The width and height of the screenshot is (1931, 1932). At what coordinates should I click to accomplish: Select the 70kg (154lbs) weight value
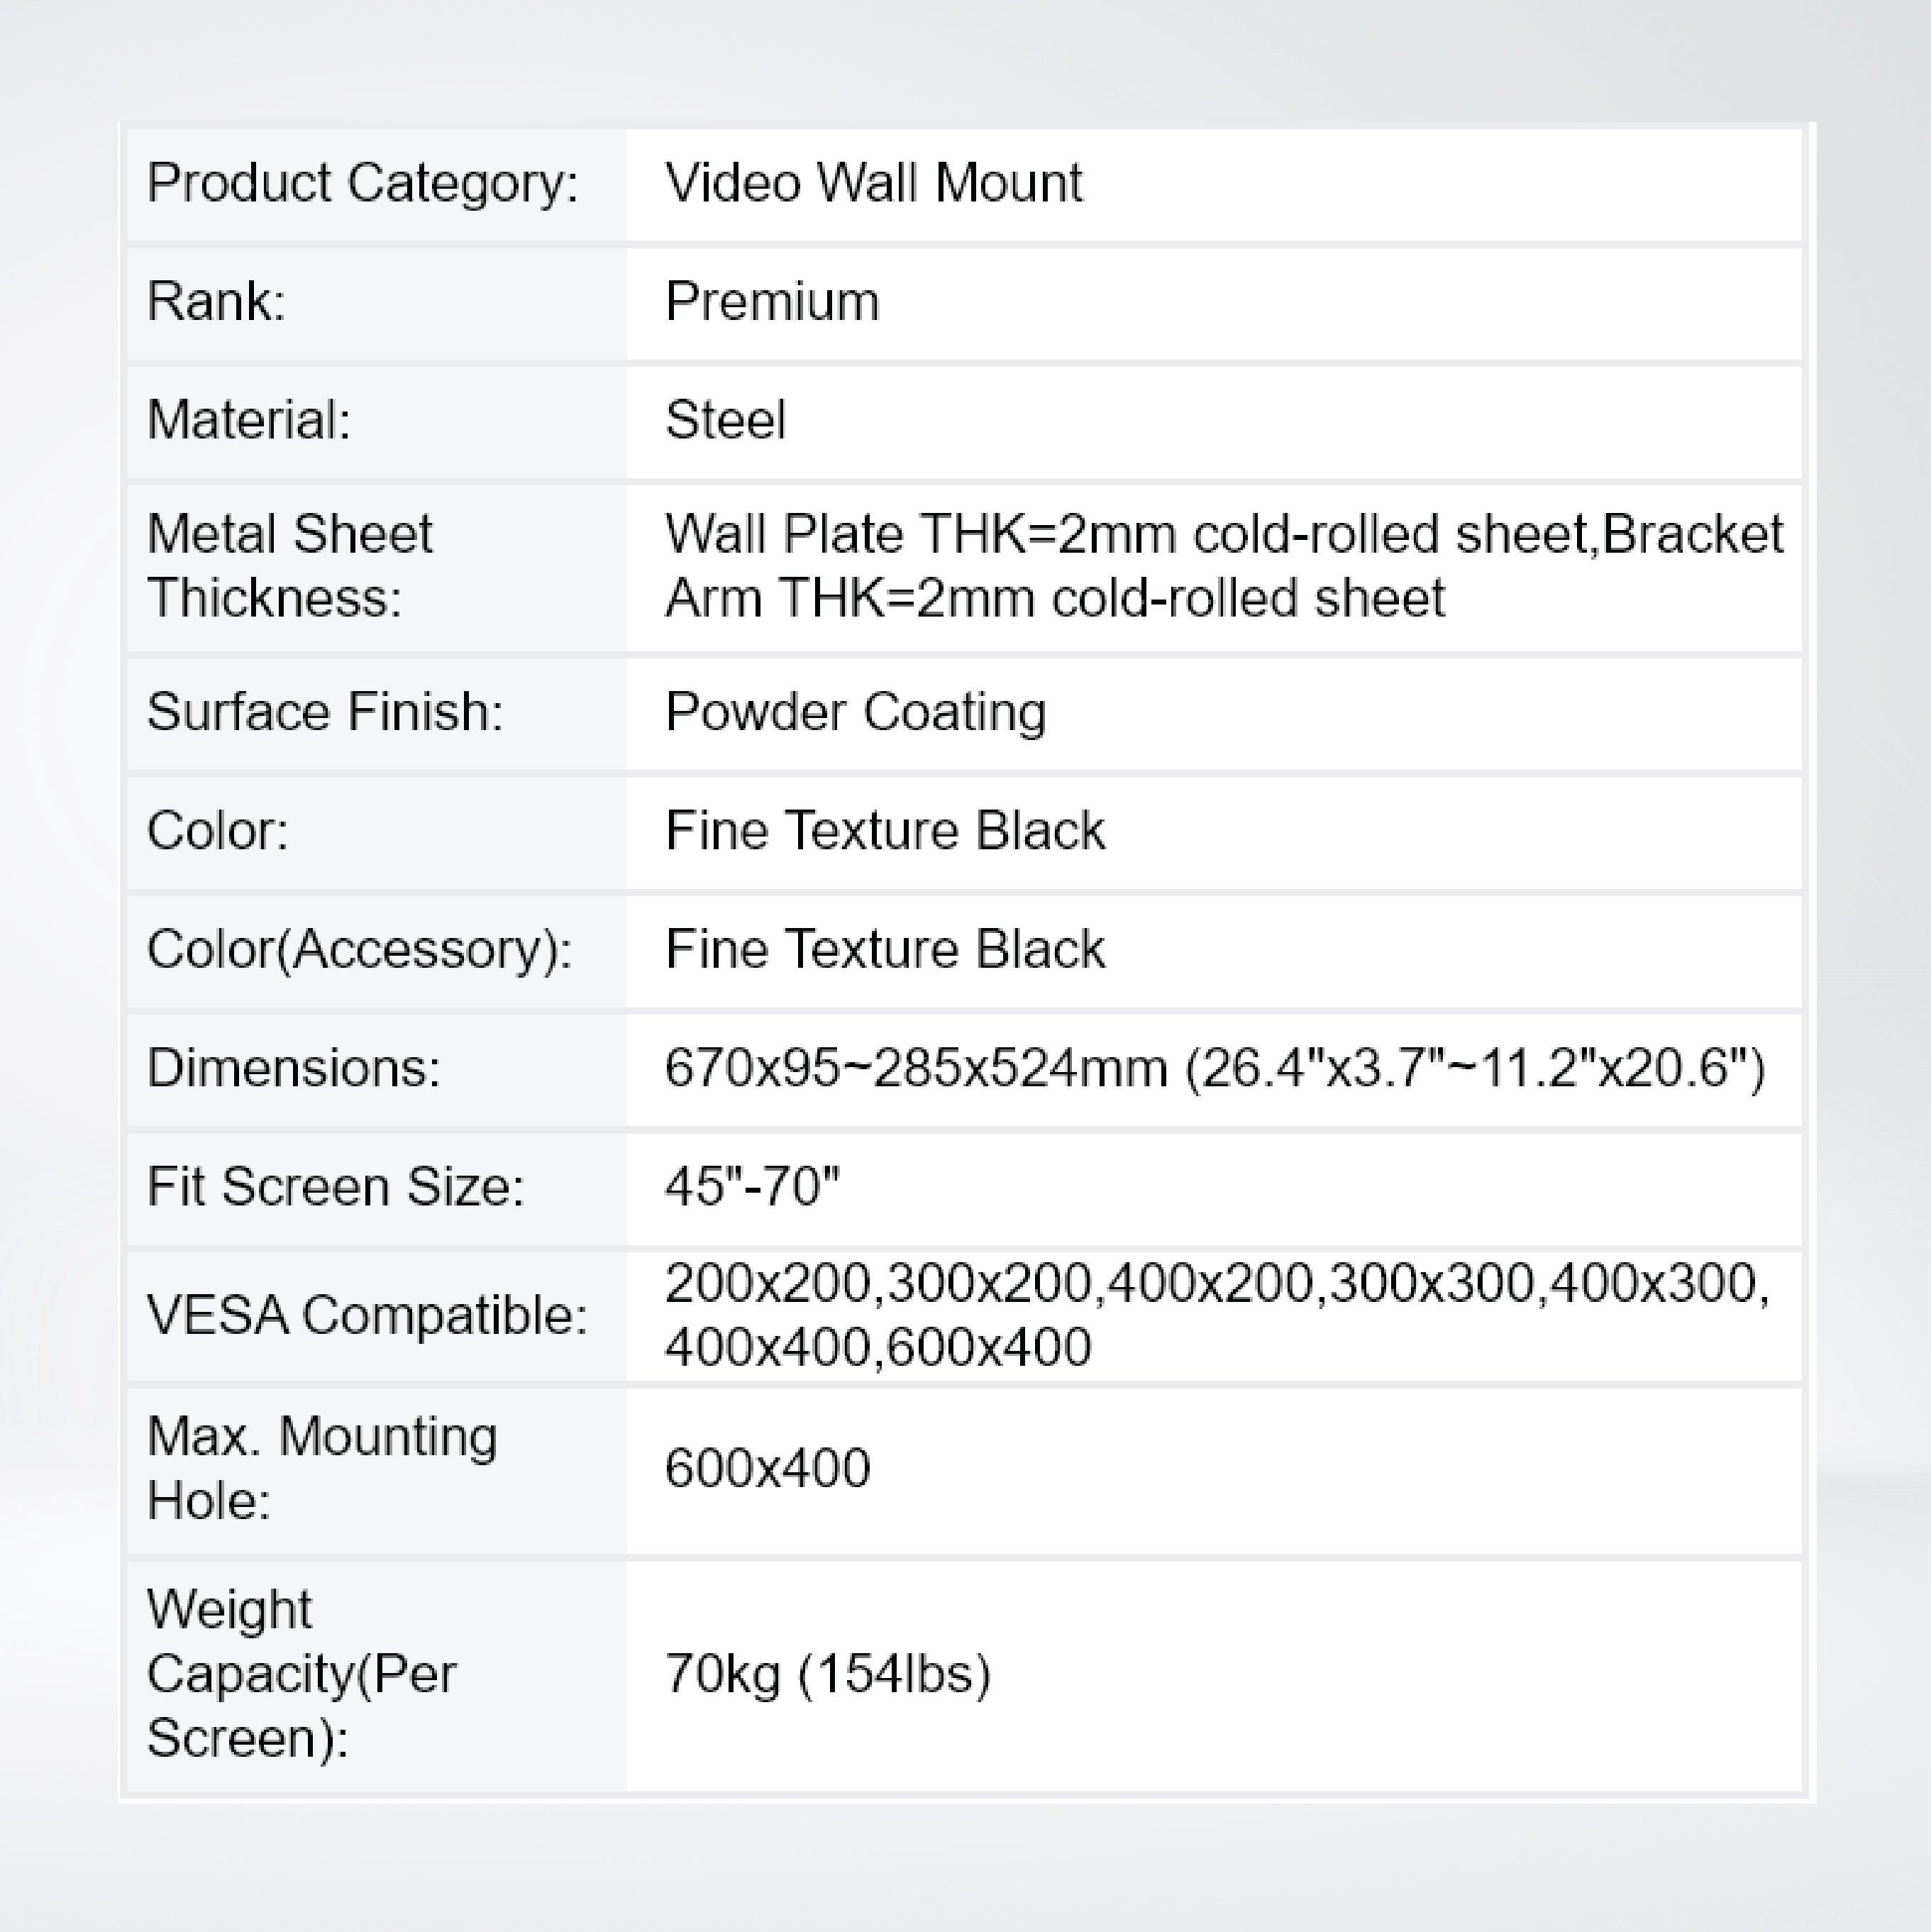coord(827,1674)
